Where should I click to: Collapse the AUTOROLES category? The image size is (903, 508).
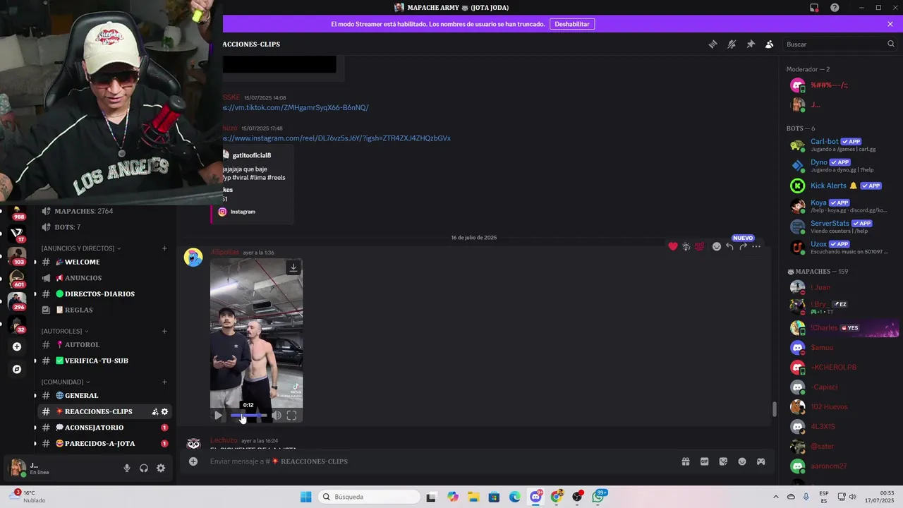[64, 331]
